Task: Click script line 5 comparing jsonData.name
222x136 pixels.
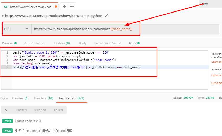Action: (x=77, y=67)
